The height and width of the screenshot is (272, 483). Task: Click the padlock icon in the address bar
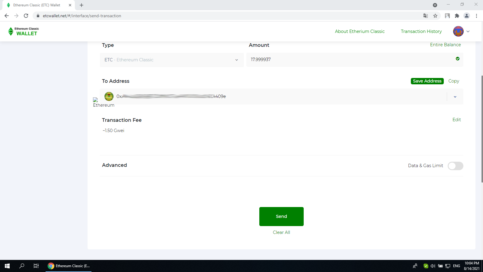tap(38, 16)
